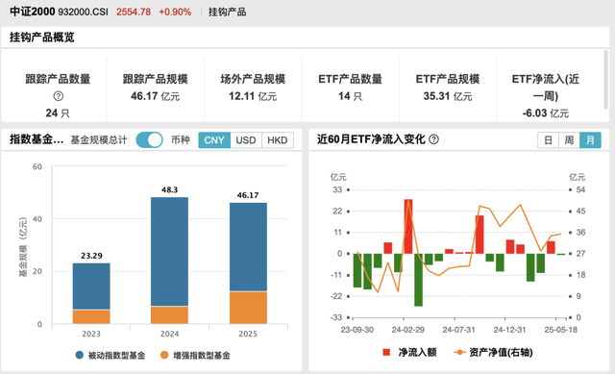Image resolution: width=615 pixels, height=374 pixels.
Task: Toggle 净流入额 red legend square
Action: point(386,353)
